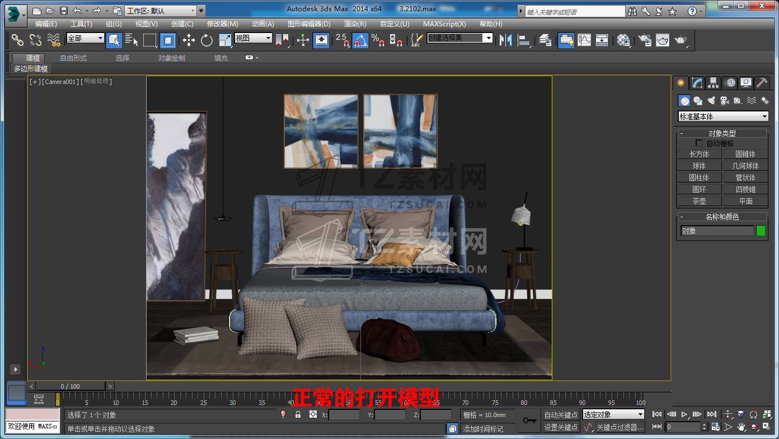Viewport: 779px width, 439px height.
Task: Enable the 自动栅格 checkbox
Action: 699,143
